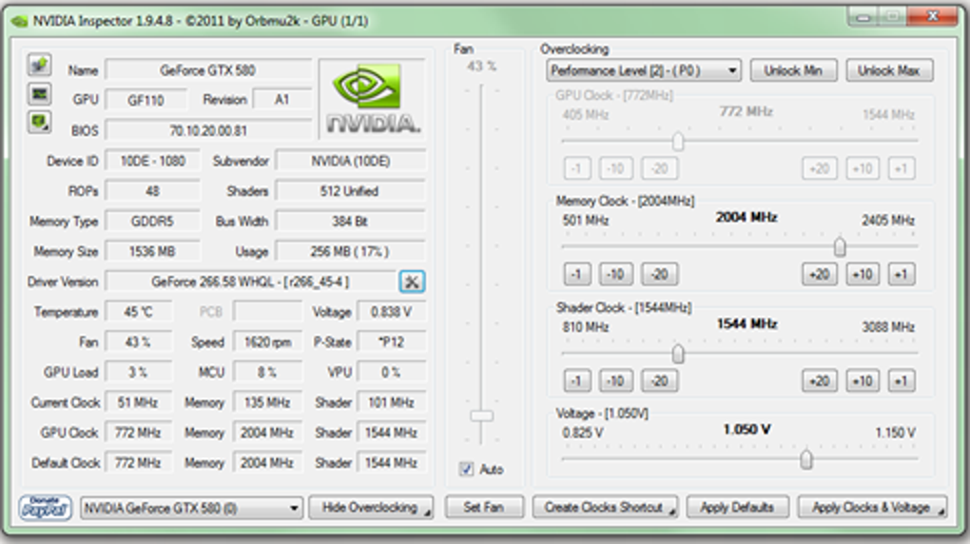Toggle the Auto fan checkbox
Image resolution: width=970 pixels, height=544 pixels.
point(466,469)
